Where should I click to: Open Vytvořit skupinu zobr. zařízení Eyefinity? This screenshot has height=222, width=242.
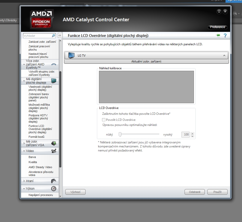[x=42, y=73]
